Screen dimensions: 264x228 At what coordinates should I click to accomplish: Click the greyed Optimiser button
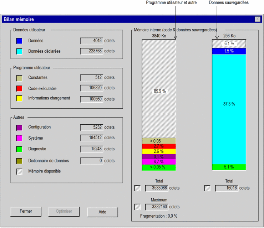(x=64, y=211)
